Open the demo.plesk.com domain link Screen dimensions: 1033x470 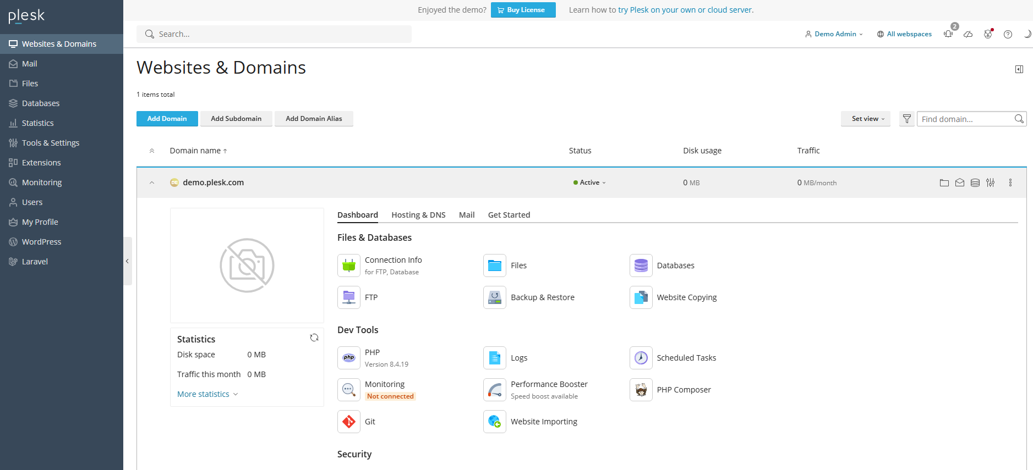[x=214, y=183]
